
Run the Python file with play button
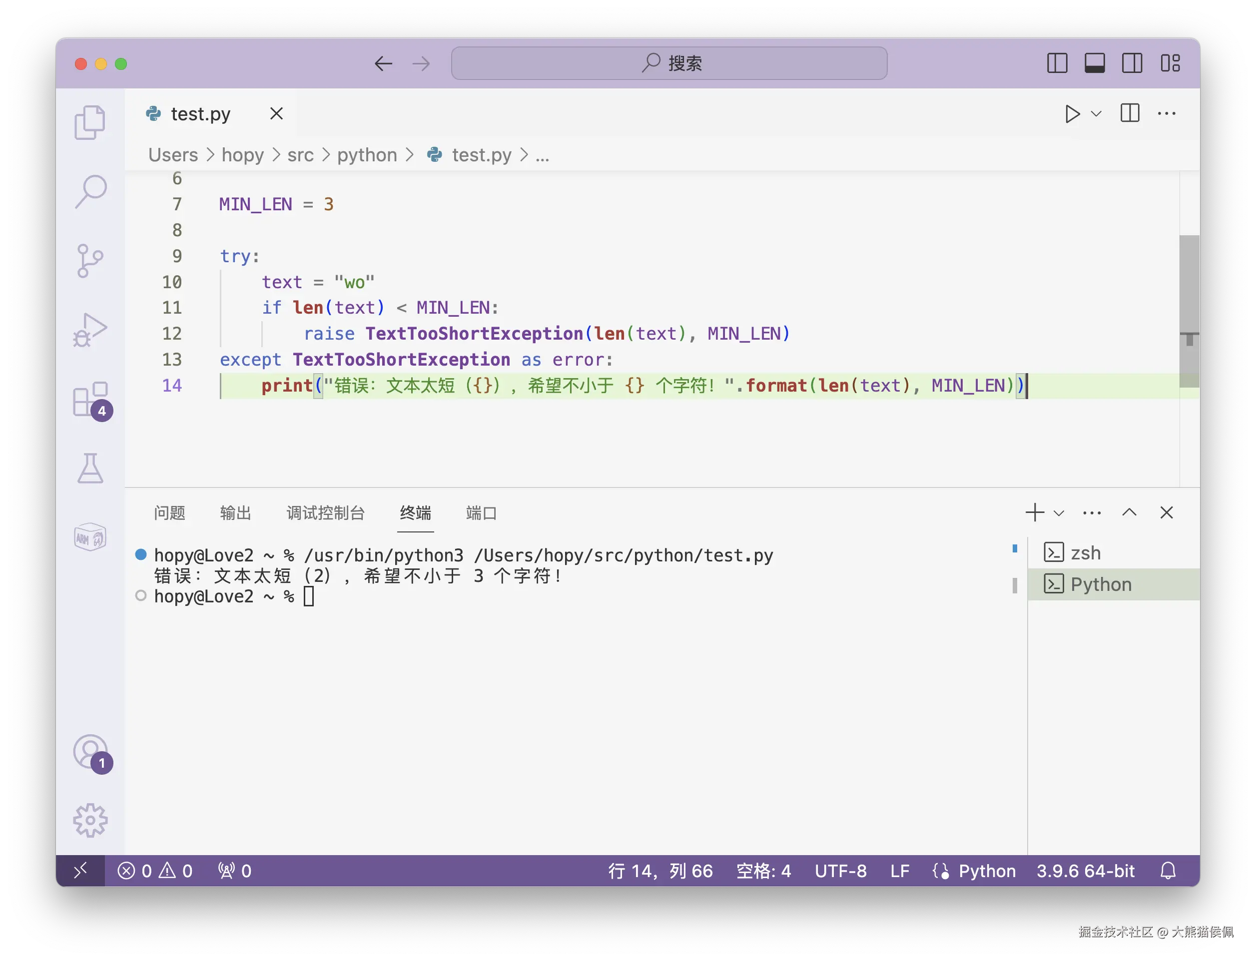pyautogui.click(x=1072, y=114)
